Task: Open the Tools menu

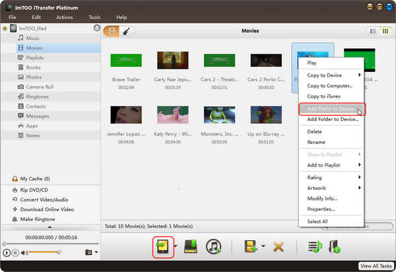Action: click(x=94, y=17)
